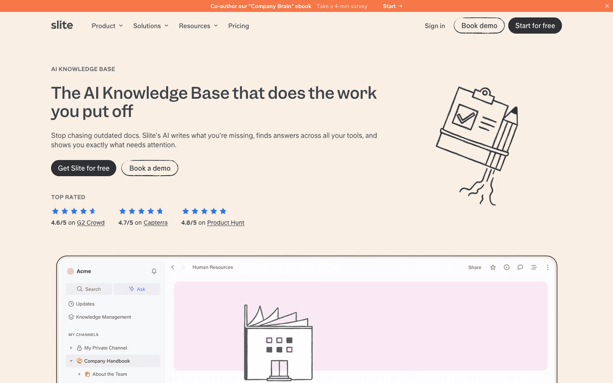Click the Book a demo button
Image resolution: width=613 pixels, height=383 pixels.
(150, 168)
